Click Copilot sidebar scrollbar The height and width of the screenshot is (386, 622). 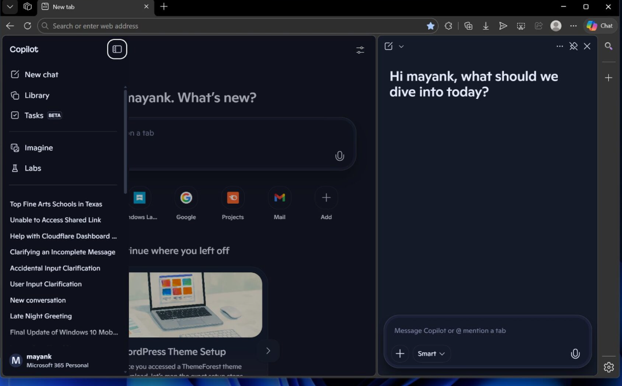click(126, 141)
